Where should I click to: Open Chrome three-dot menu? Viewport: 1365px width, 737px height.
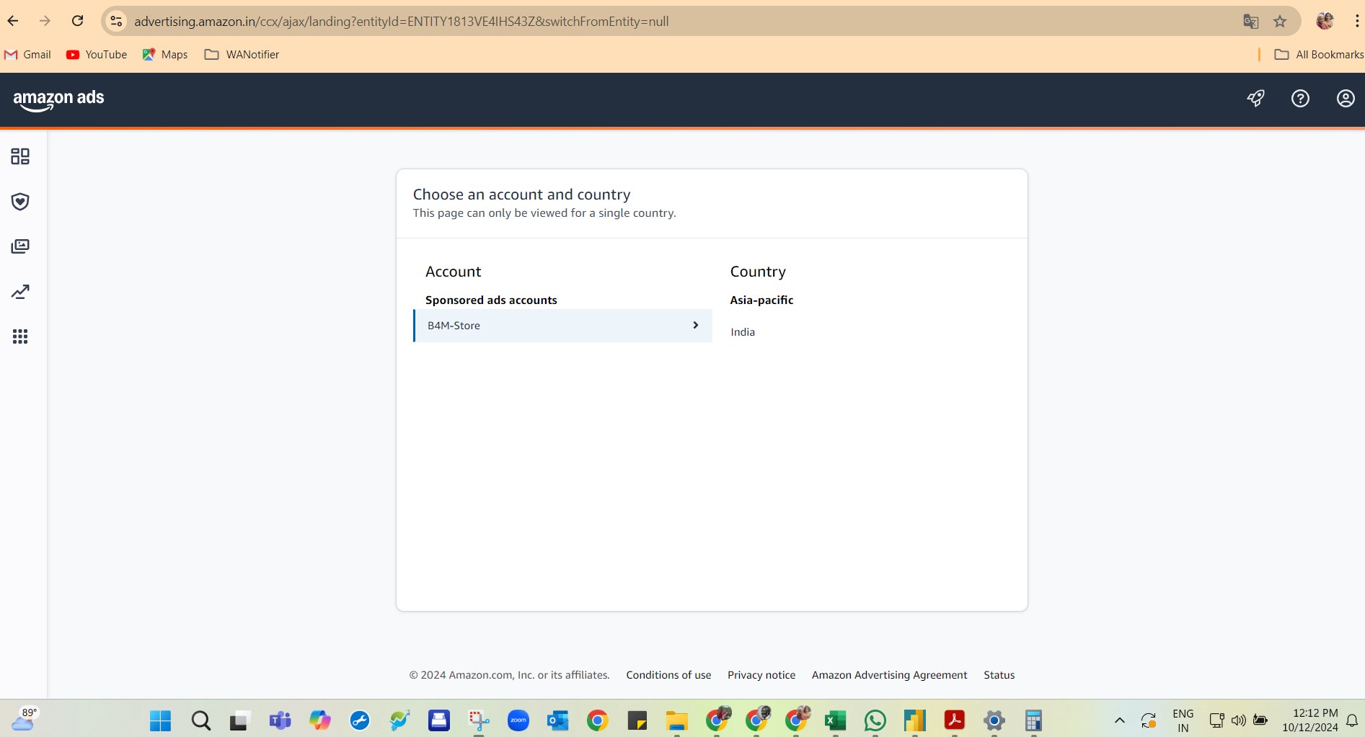tap(1356, 21)
